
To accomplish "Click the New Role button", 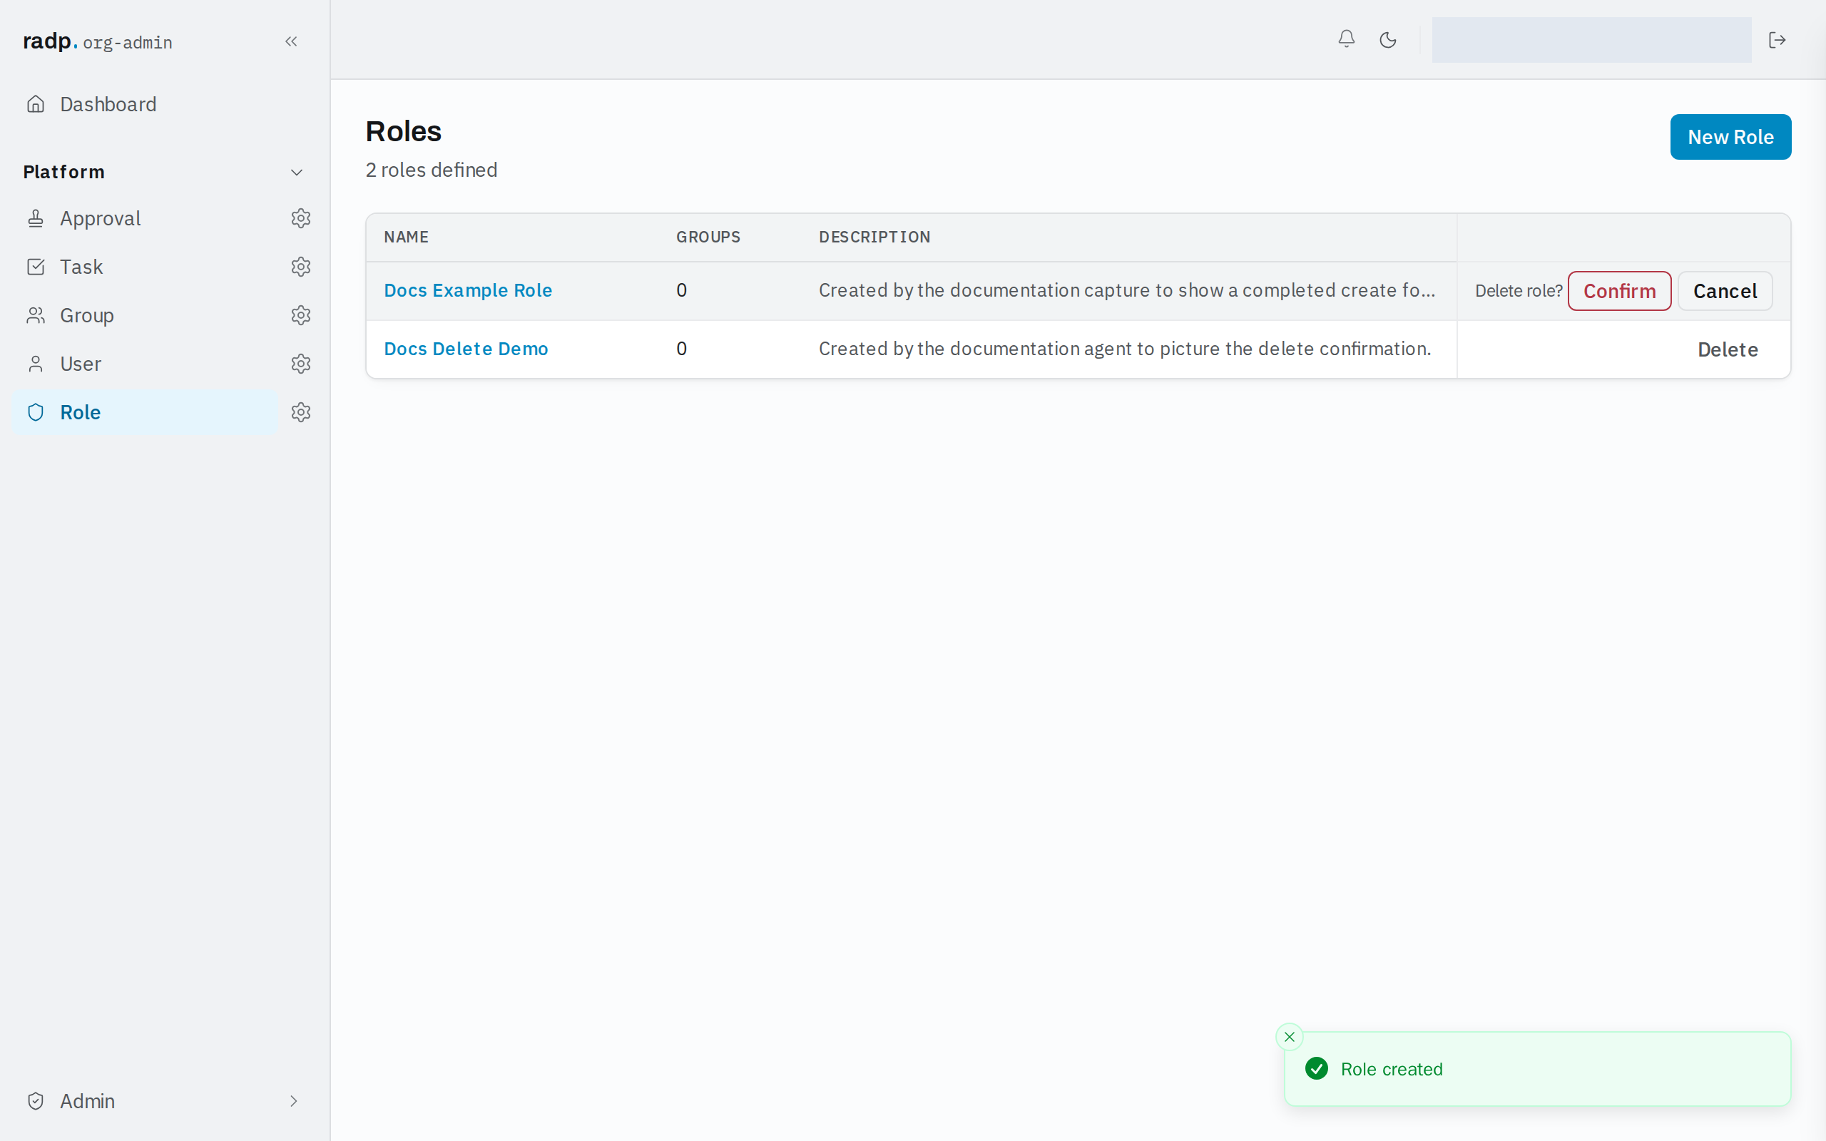I will [x=1730, y=137].
